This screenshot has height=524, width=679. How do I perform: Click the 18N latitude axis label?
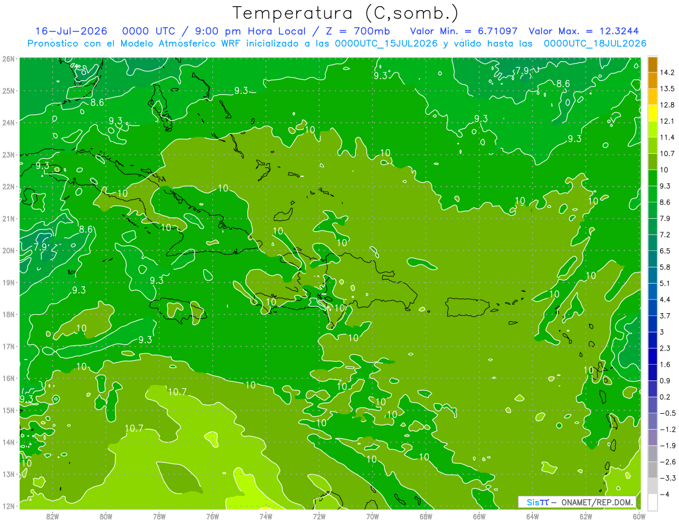click(x=8, y=314)
